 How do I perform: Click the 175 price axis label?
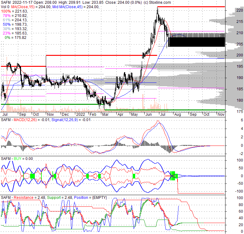(x=240, y=111)
